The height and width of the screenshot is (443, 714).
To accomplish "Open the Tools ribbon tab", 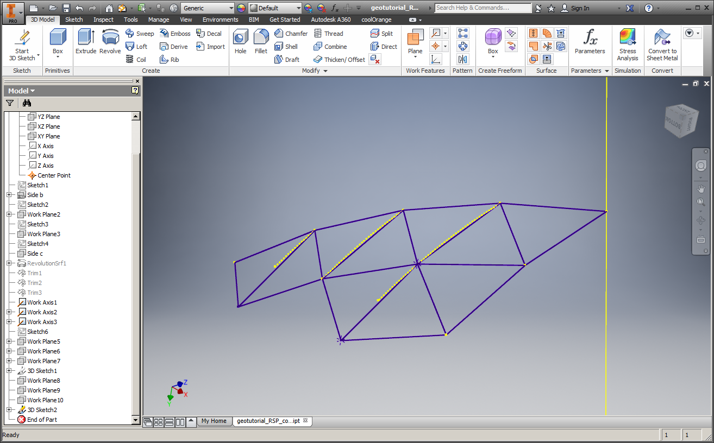I will (131, 20).
